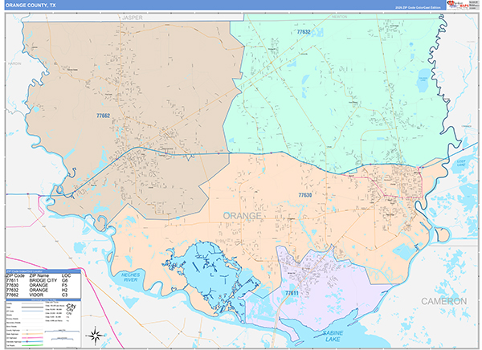Click the 'LOC' column header
This screenshot has width=482, height=350.
tap(66, 275)
